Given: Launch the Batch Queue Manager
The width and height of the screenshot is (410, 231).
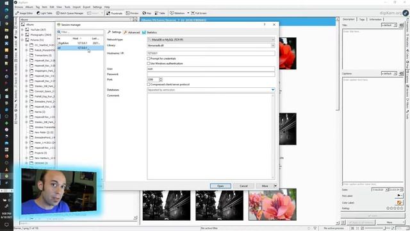Looking at the screenshot, I should coord(70,13).
